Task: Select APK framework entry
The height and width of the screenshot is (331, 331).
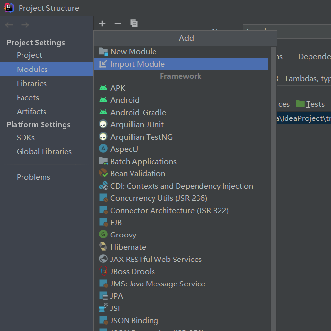Action: 181,88
